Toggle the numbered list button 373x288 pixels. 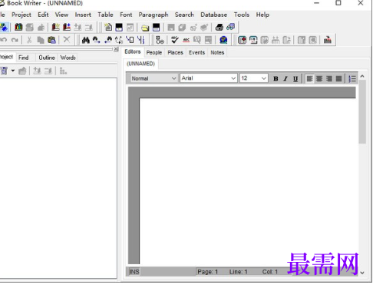click(352, 78)
